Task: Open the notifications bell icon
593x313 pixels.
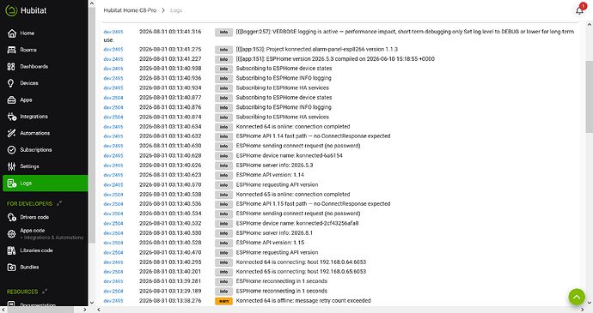Action: (580, 10)
